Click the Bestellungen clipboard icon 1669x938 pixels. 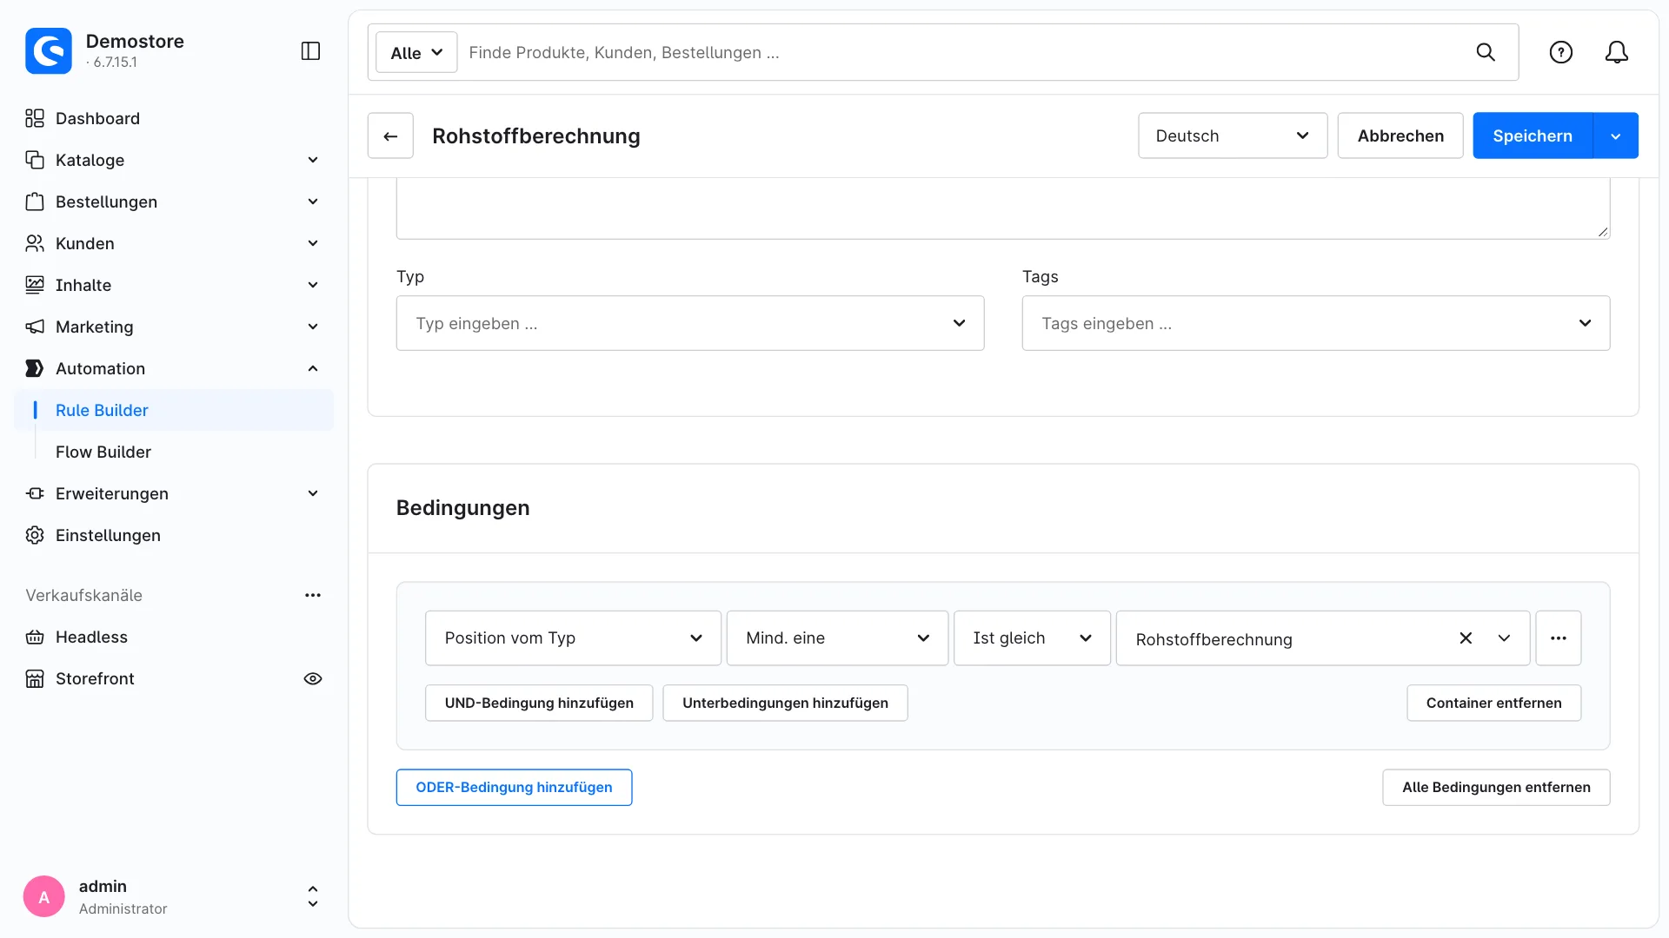click(35, 201)
